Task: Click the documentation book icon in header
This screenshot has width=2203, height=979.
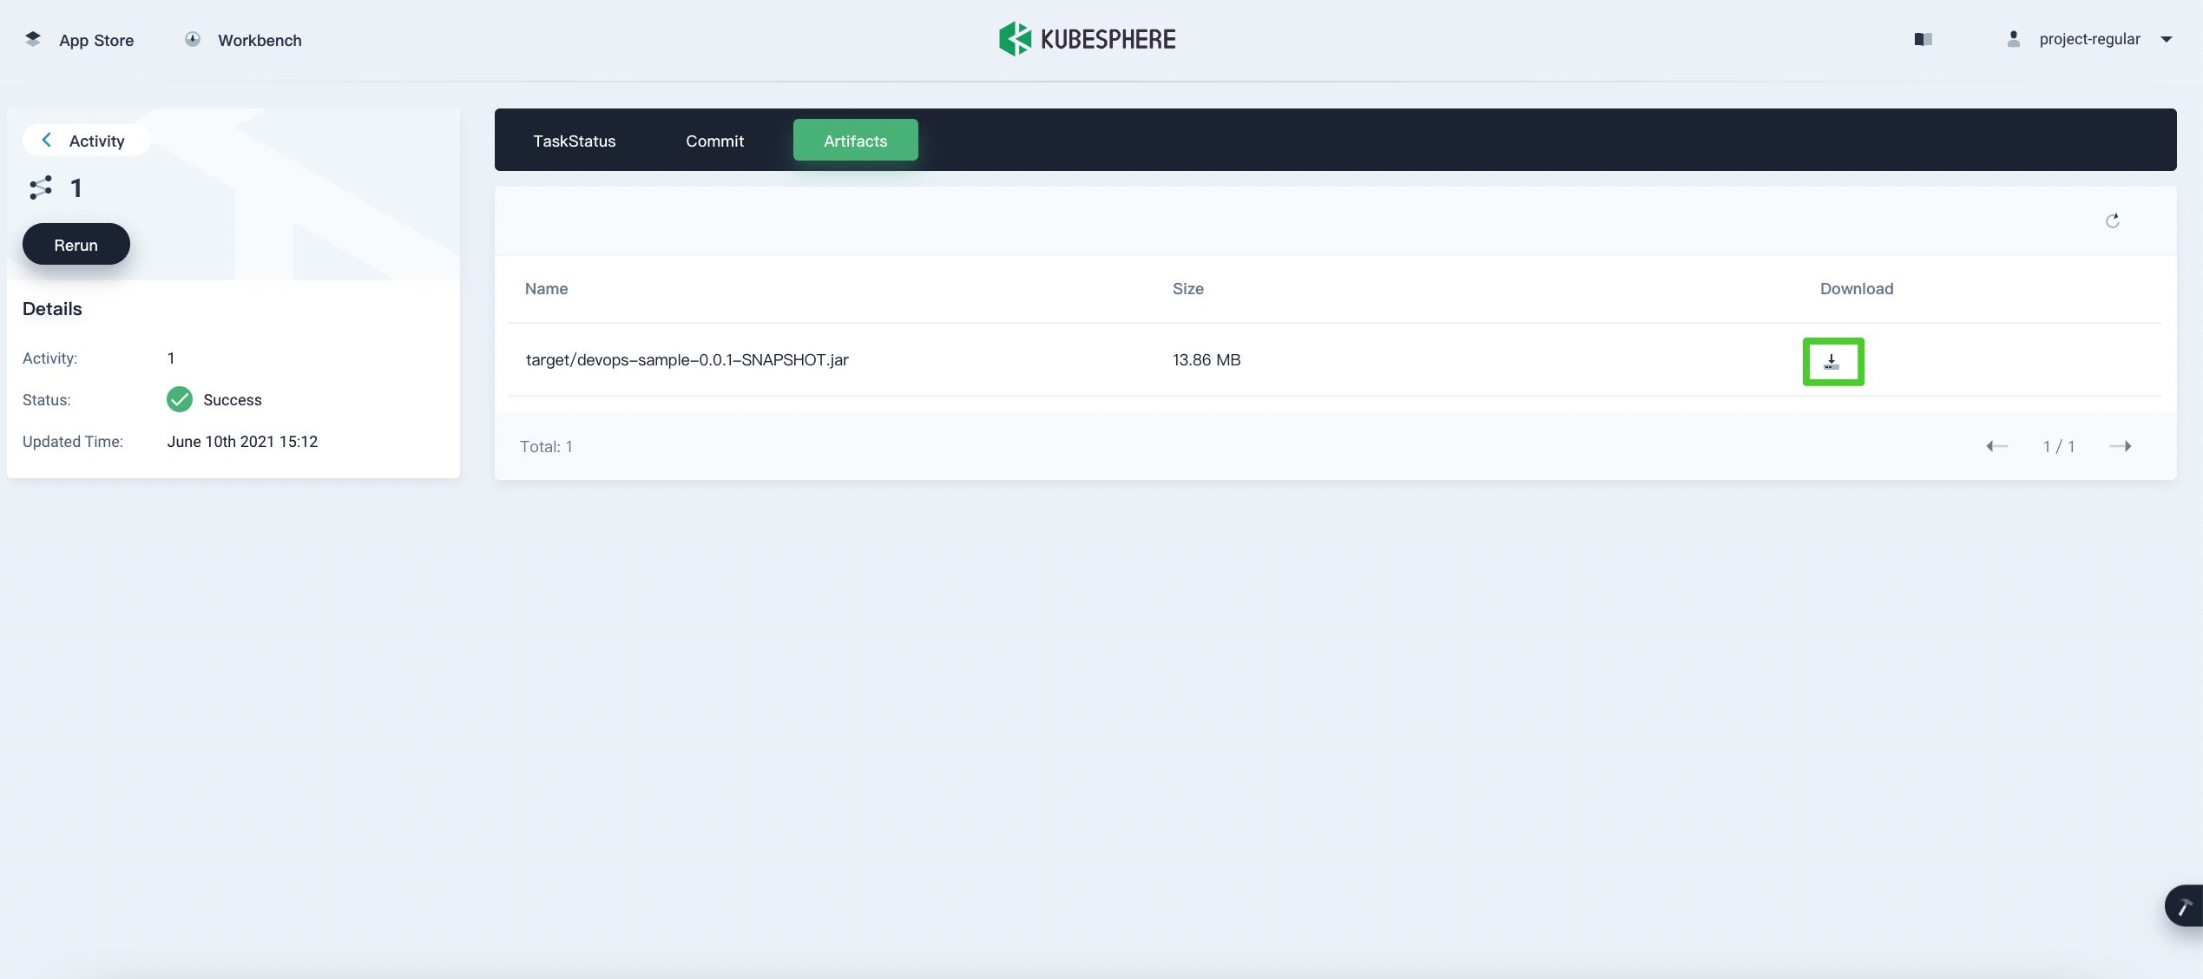Action: 1923,39
